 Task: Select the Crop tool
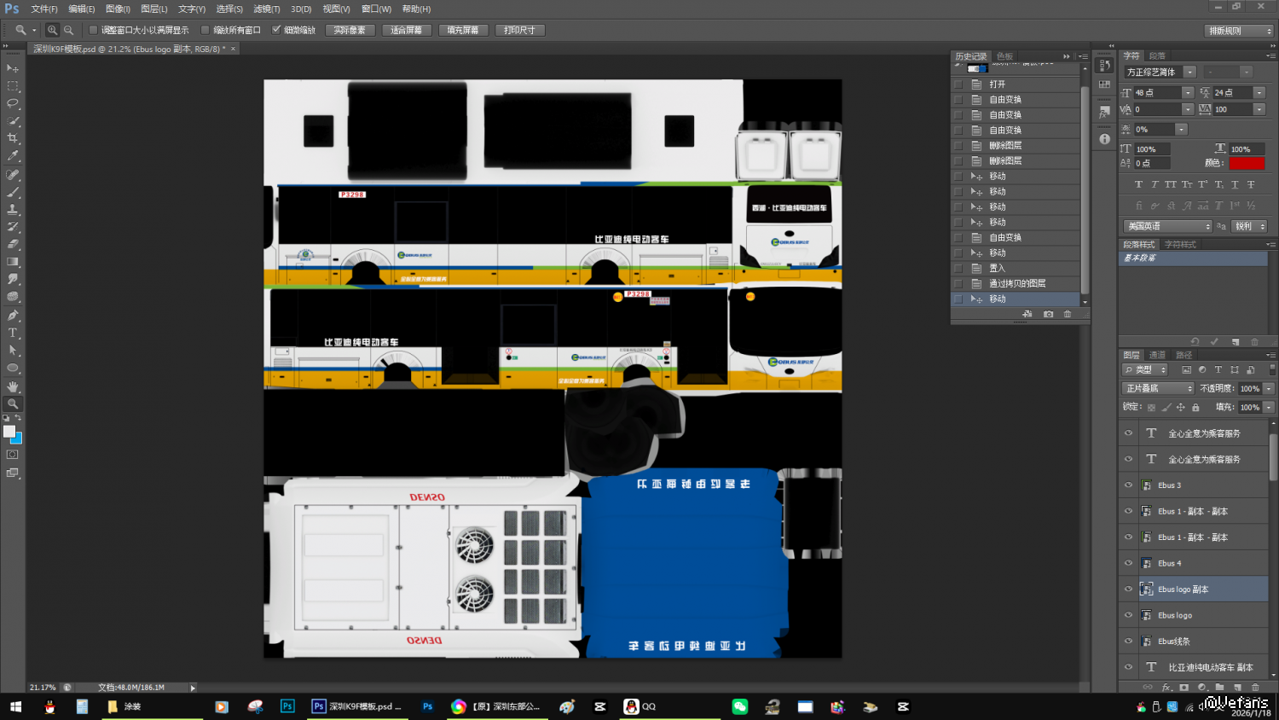tap(13, 138)
